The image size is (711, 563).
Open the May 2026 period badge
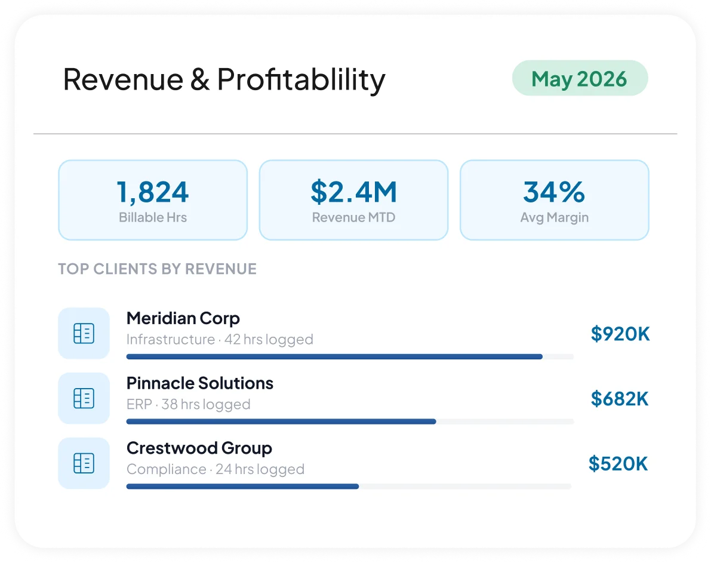pyautogui.click(x=580, y=78)
